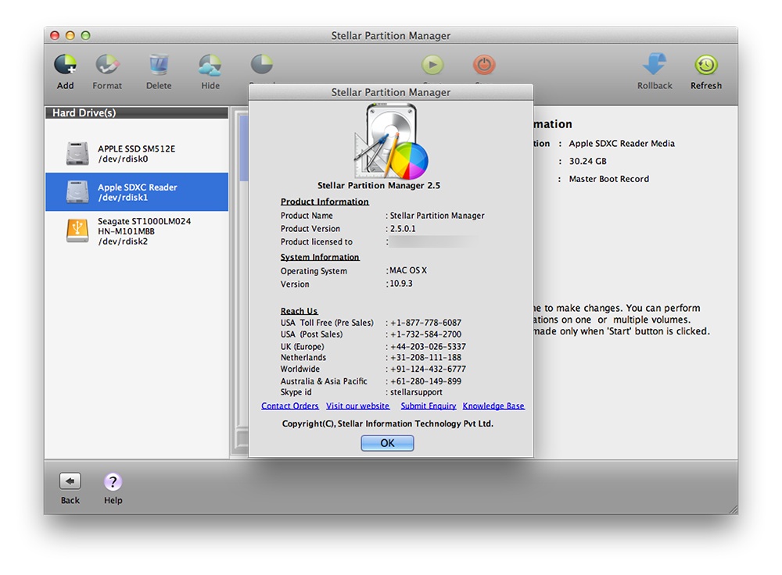This screenshot has height=575, width=782.
Task: Click the System Information heading
Action: coord(320,257)
